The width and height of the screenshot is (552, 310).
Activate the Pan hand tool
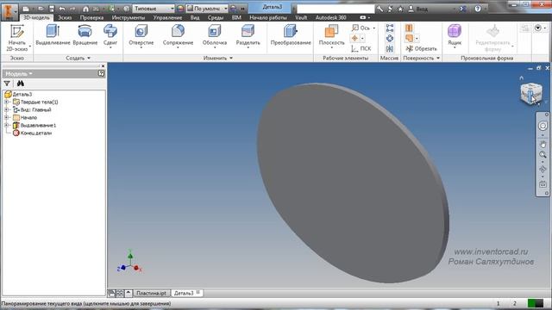(543, 145)
